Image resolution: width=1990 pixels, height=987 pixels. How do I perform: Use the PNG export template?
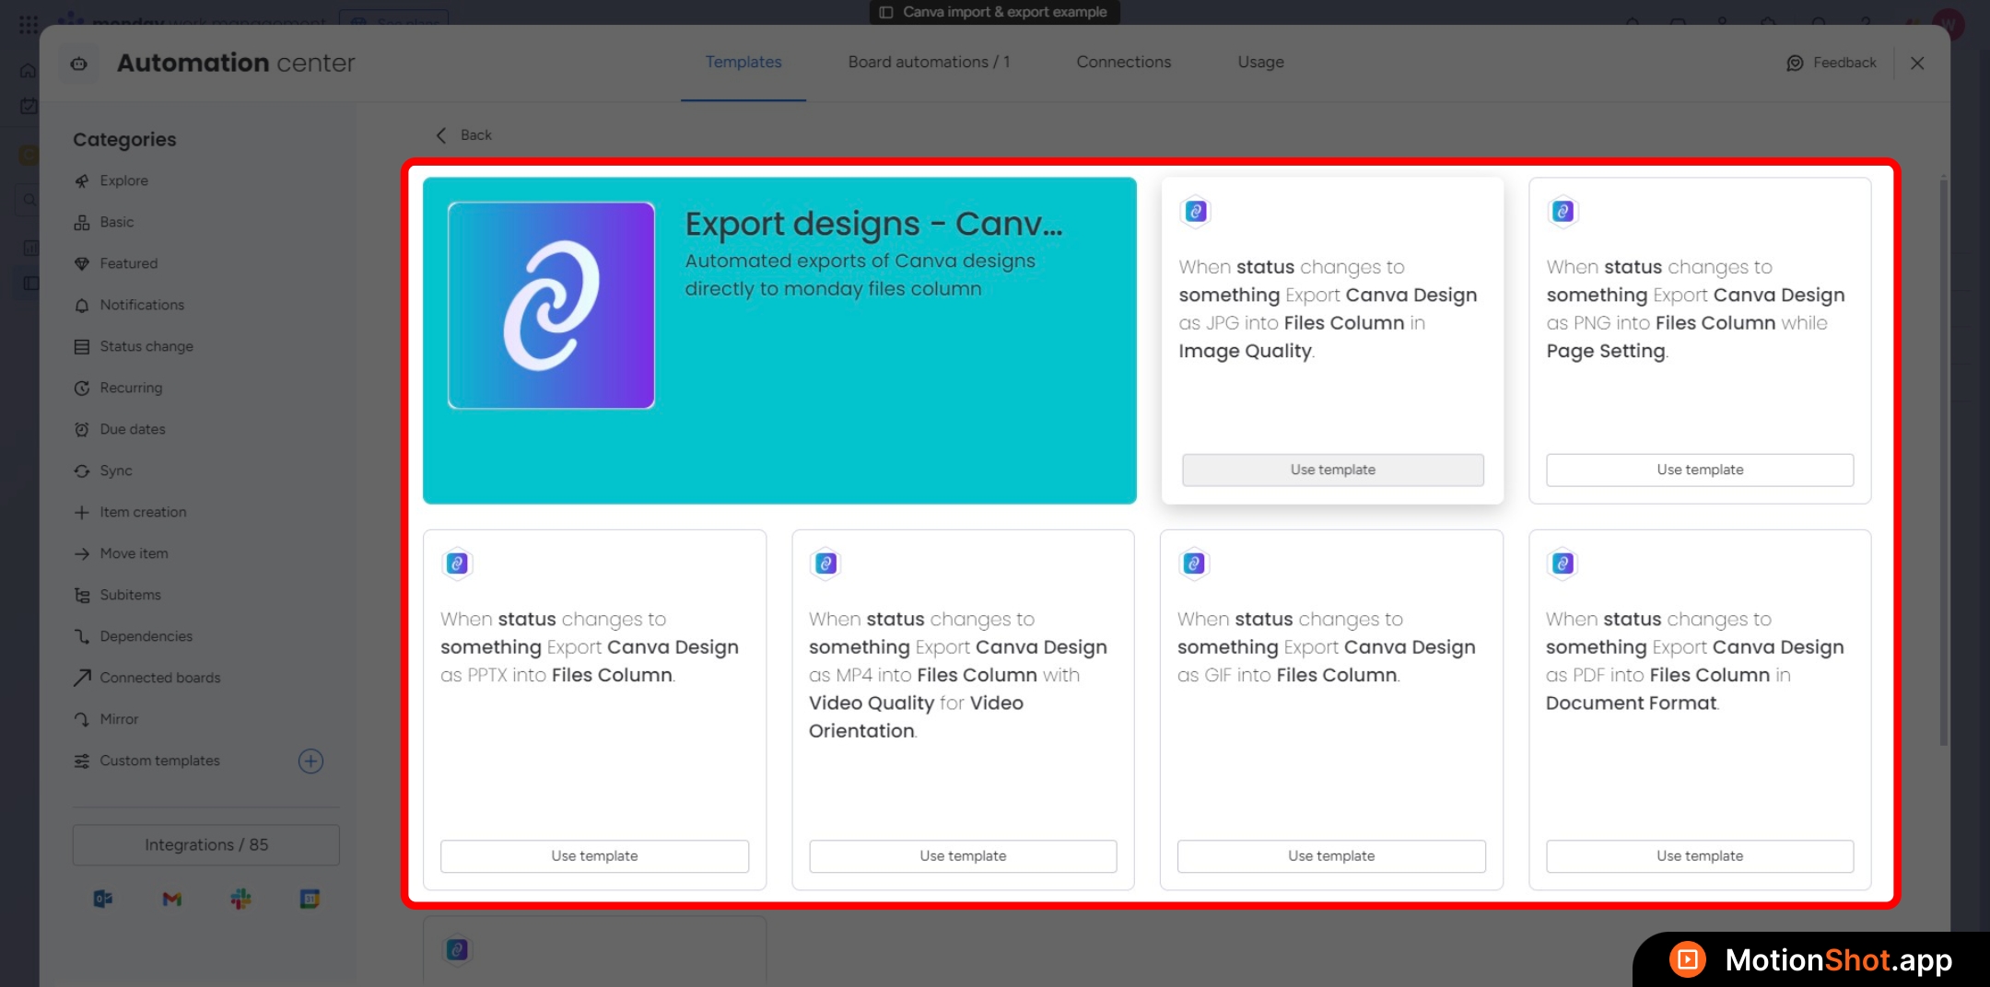[x=1699, y=470]
